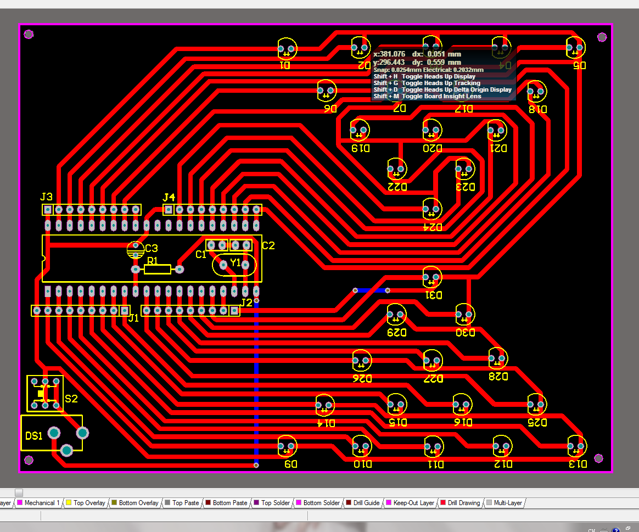639x532 pixels.
Task: Select LED footprint D27 on the board
Action: coord(433,361)
